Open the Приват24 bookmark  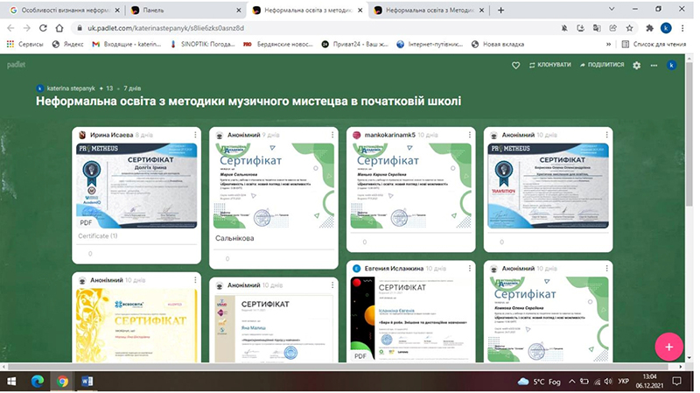pyautogui.click(x=355, y=45)
